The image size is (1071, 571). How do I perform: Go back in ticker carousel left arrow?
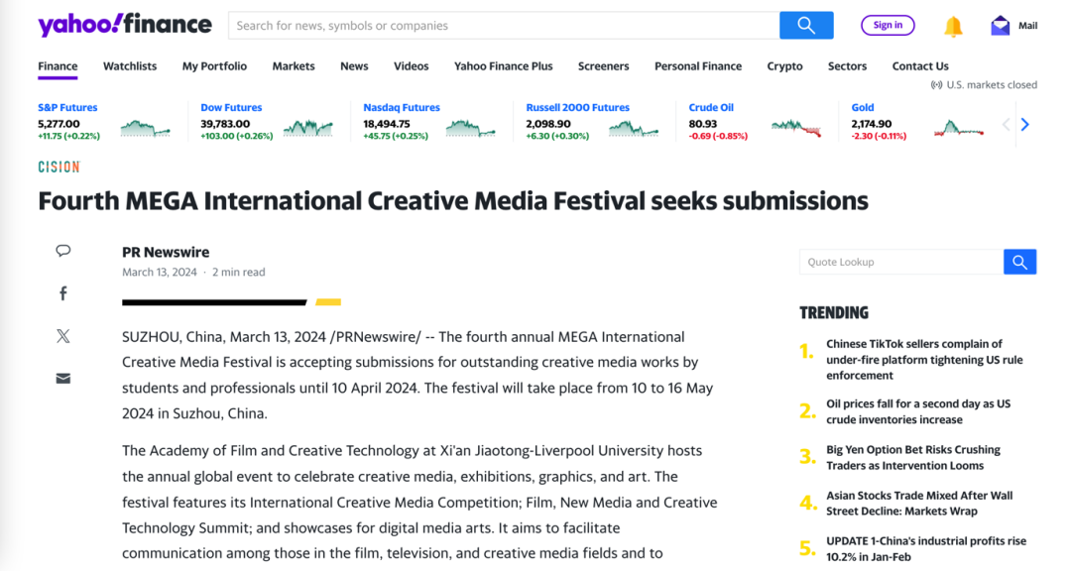[1006, 124]
